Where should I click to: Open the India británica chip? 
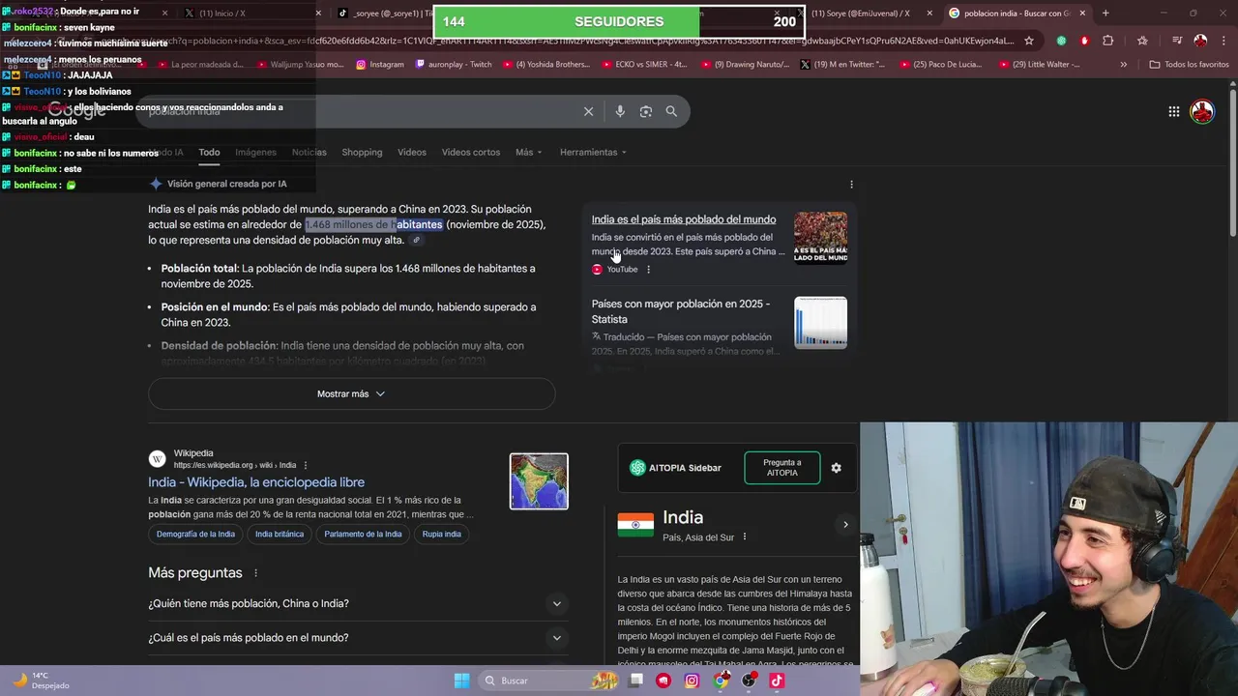click(280, 535)
